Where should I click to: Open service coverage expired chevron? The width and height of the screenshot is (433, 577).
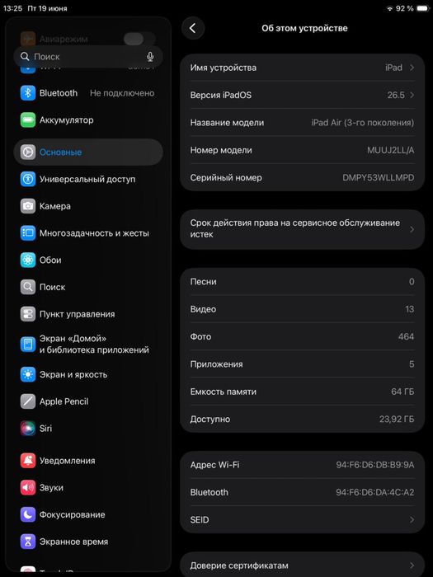(412, 229)
